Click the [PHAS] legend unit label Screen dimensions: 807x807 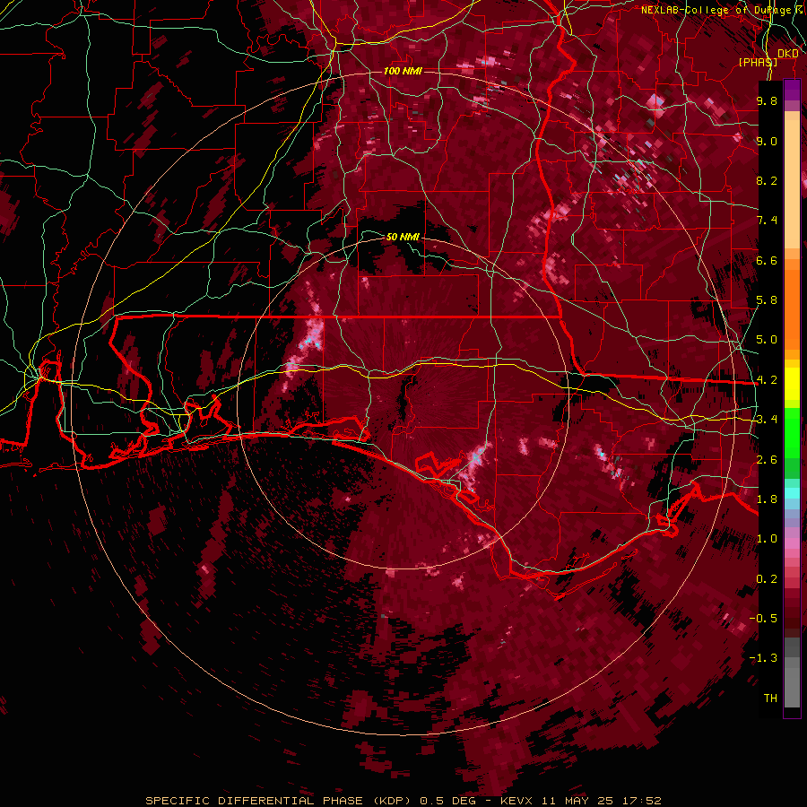point(758,62)
